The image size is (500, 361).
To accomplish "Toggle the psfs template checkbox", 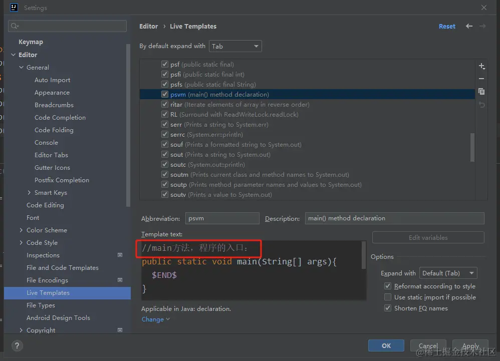I will pyautogui.click(x=164, y=84).
